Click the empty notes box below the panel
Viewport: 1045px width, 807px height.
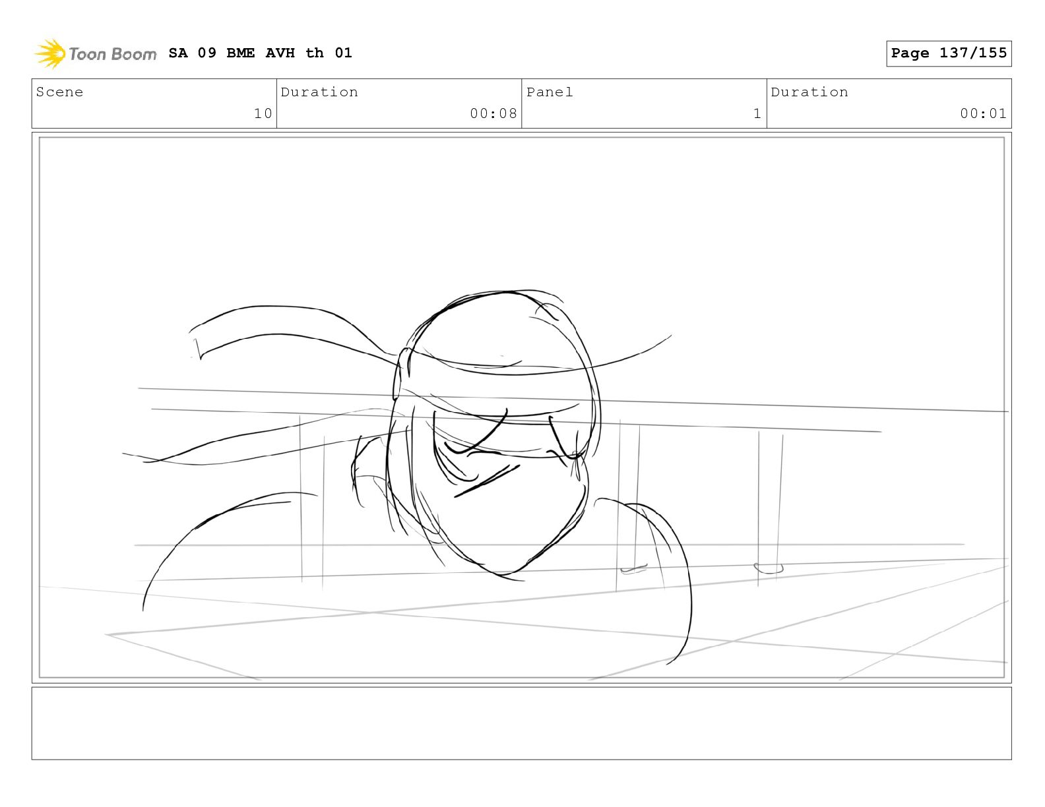[522, 723]
